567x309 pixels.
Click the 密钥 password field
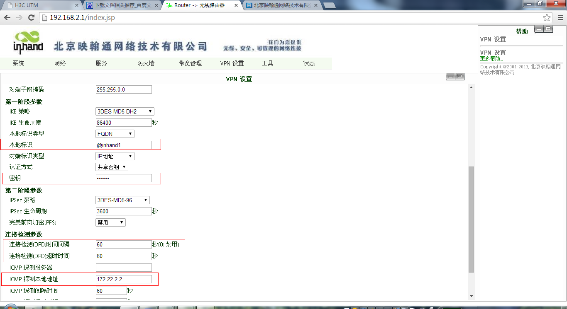124,178
